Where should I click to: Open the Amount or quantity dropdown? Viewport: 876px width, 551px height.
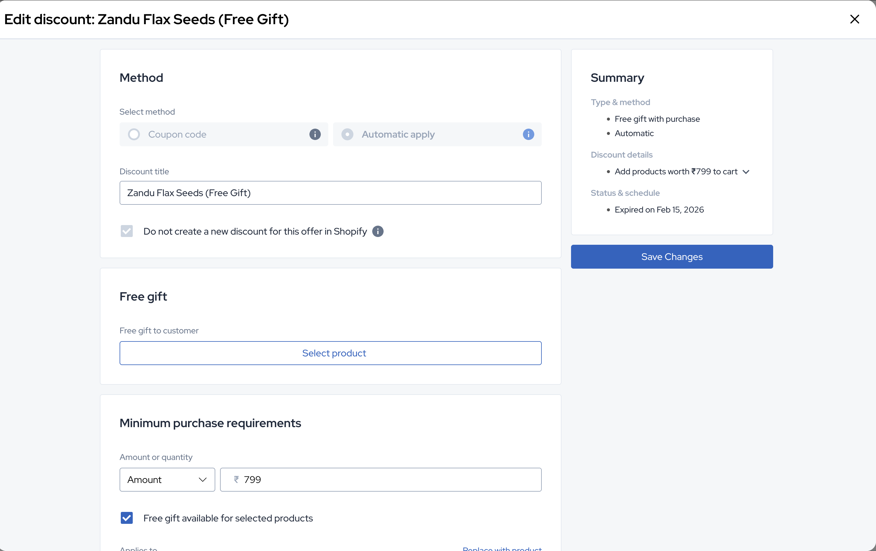[167, 479]
